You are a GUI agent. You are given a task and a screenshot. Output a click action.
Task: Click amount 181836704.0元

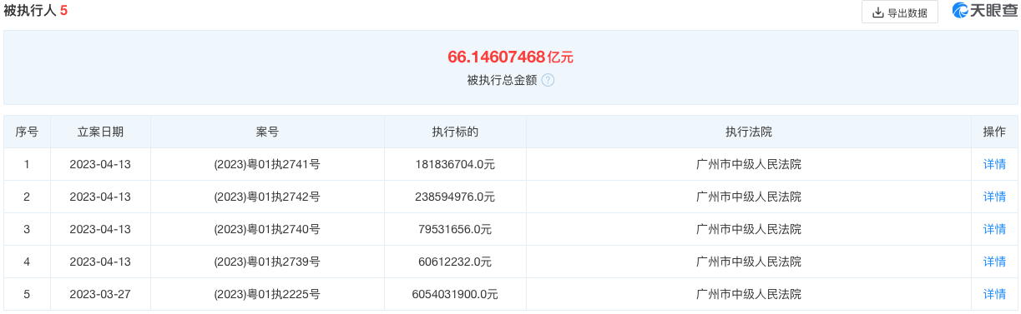(455, 164)
